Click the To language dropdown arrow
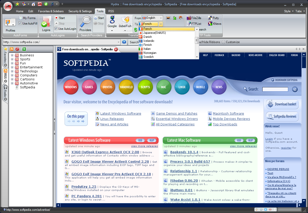 coord(161,24)
